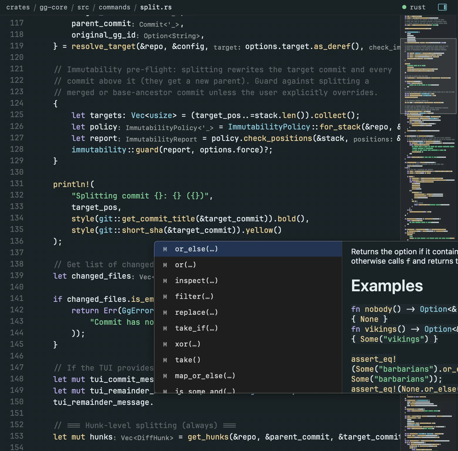Toggle the right side panel icon

pyautogui.click(x=442, y=7)
